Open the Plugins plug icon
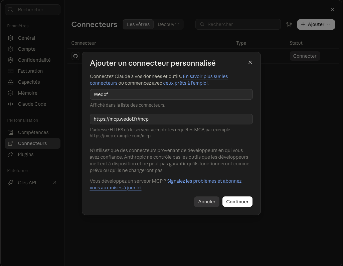343x266 pixels. (x=10, y=154)
